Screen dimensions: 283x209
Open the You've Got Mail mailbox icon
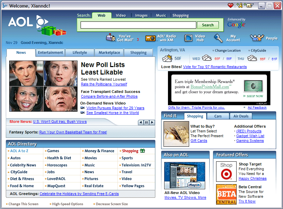click(x=111, y=38)
